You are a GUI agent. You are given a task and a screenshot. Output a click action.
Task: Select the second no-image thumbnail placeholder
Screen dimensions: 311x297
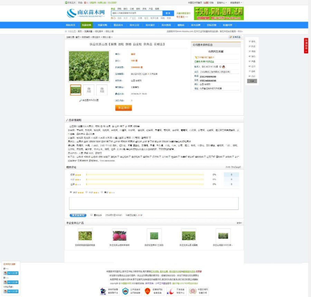point(89,90)
